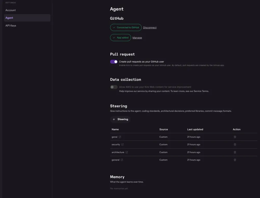The height and width of the screenshot is (198, 260).
Task: Toggle AWS data collection switch
Action: pos(114,87)
